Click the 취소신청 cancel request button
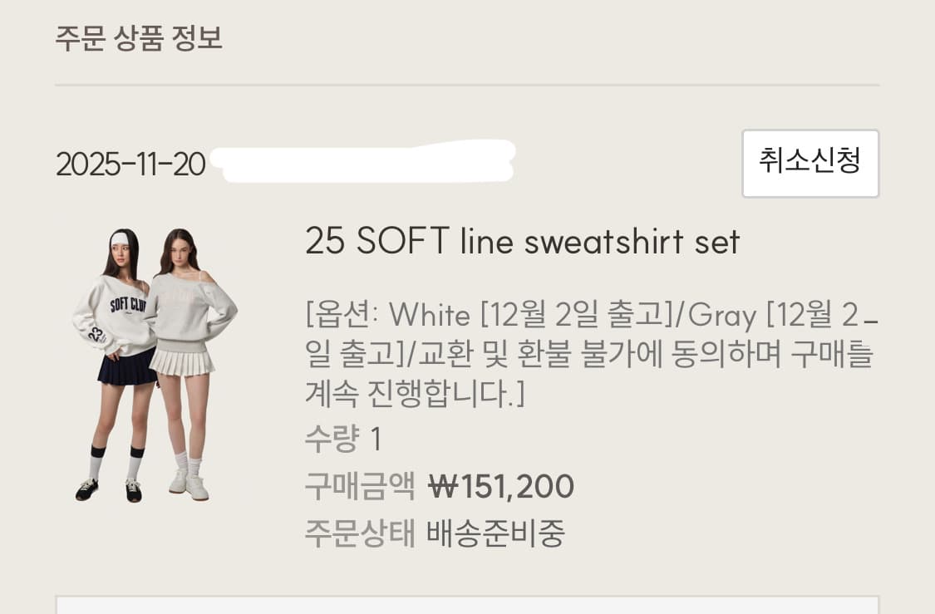The image size is (935, 614). (x=810, y=164)
